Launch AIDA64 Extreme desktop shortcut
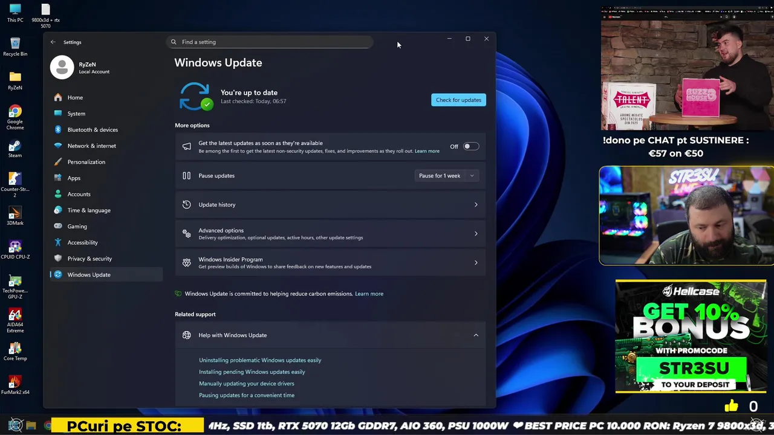The width and height of the screenshot is (774, 435). click(x=15, y=321)
